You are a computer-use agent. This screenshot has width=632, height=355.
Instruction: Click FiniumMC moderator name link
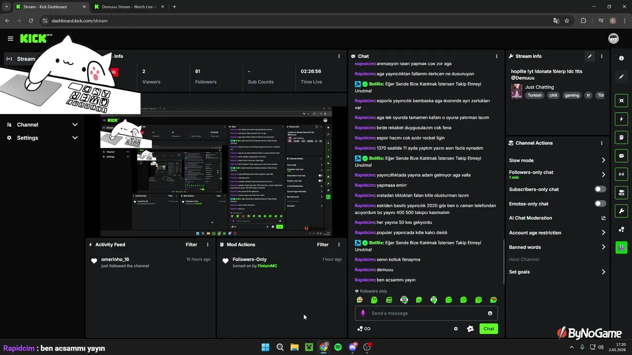click(267, 266)
